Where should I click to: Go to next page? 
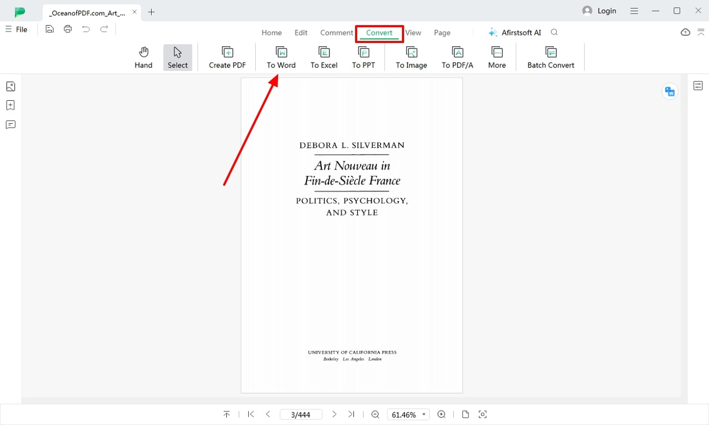[x=334, y=415]
